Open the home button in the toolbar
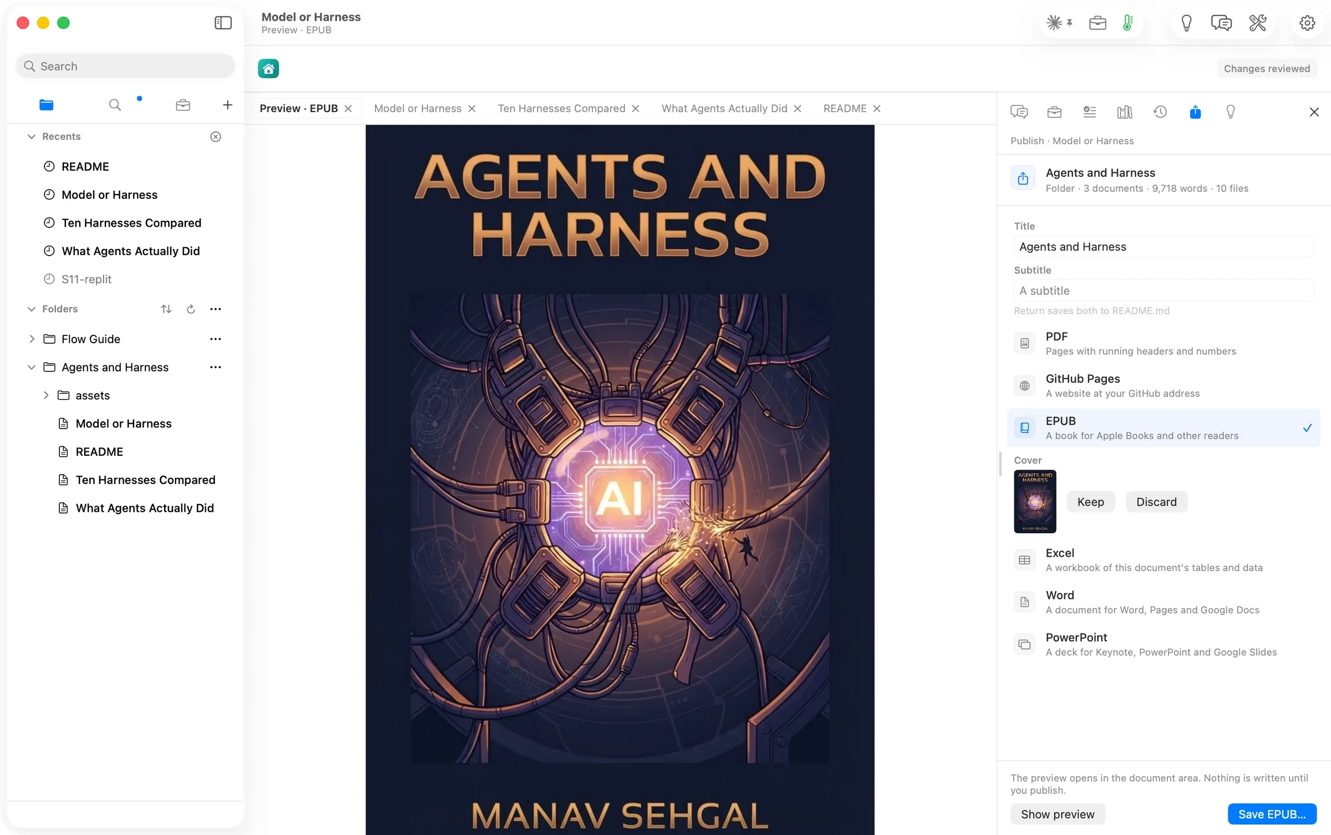 (268, 69)
